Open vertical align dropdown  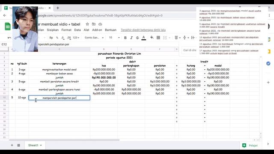(186, 38)
